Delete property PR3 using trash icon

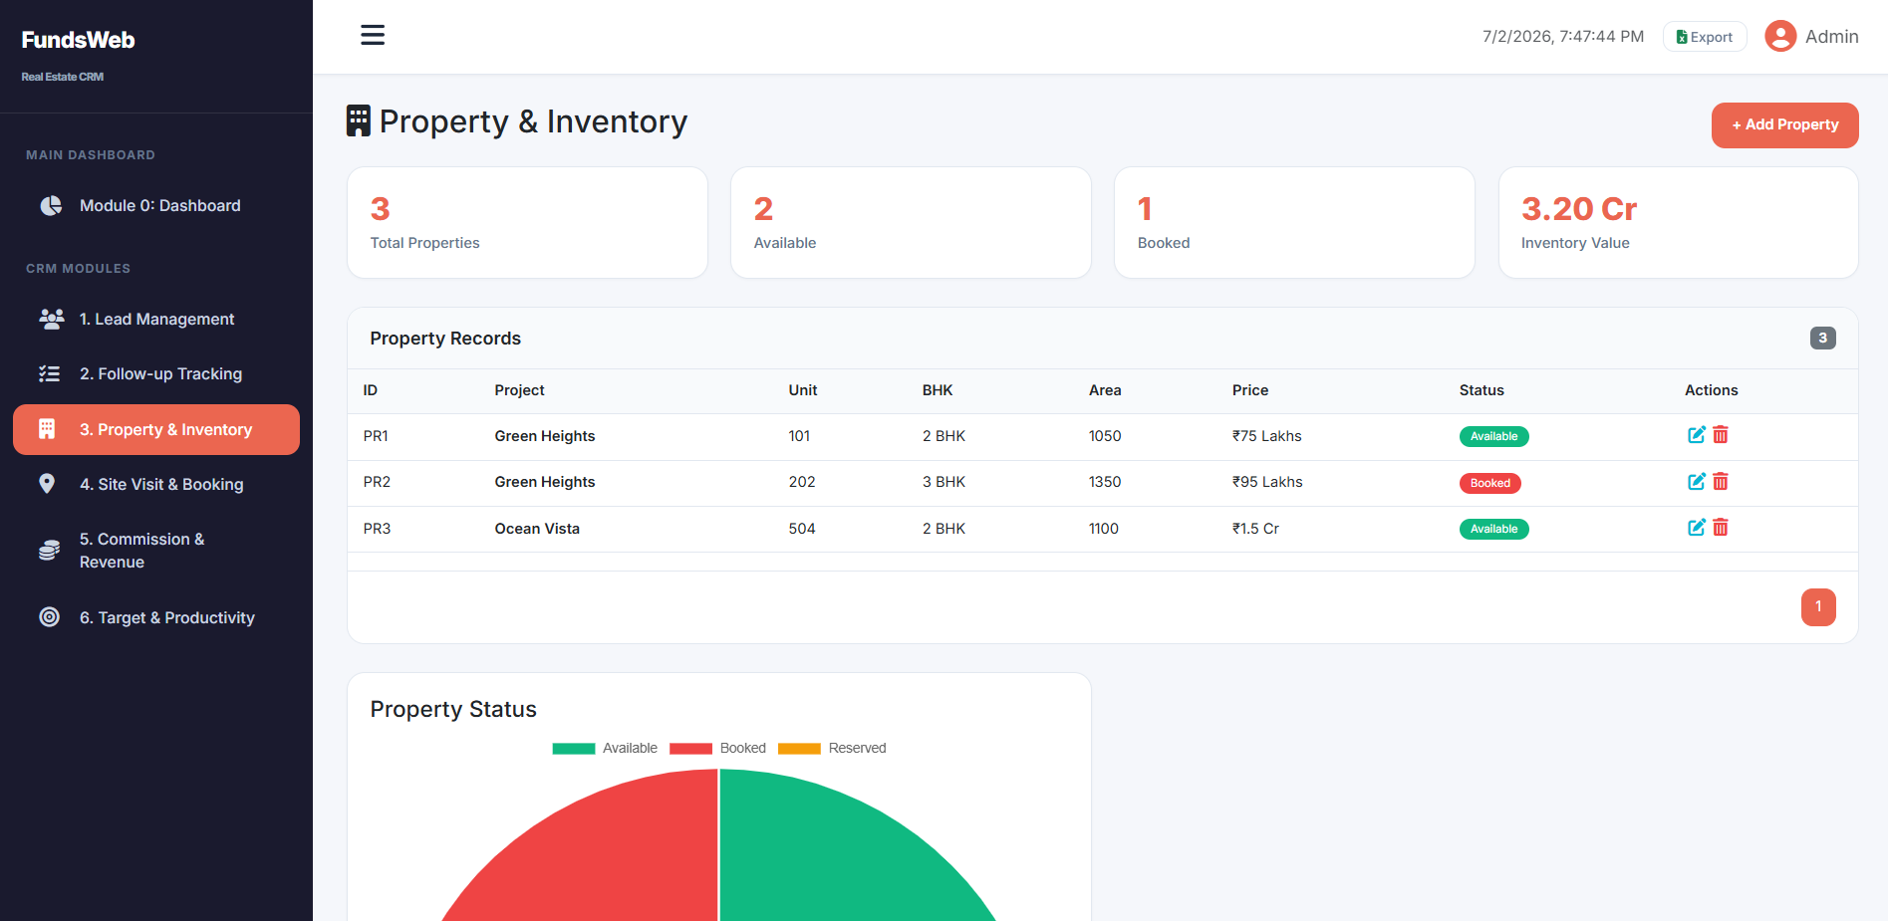[1721, 528]
